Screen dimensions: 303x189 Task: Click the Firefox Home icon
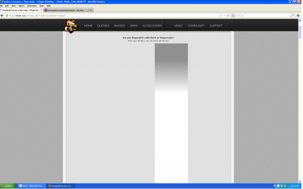[298, 16]
